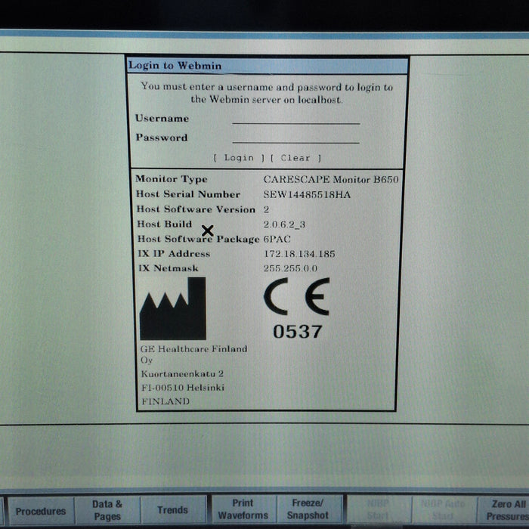The width and height of the screenshot is (529, 529).
Task: Select Print Waveforms
Action: 243,509
